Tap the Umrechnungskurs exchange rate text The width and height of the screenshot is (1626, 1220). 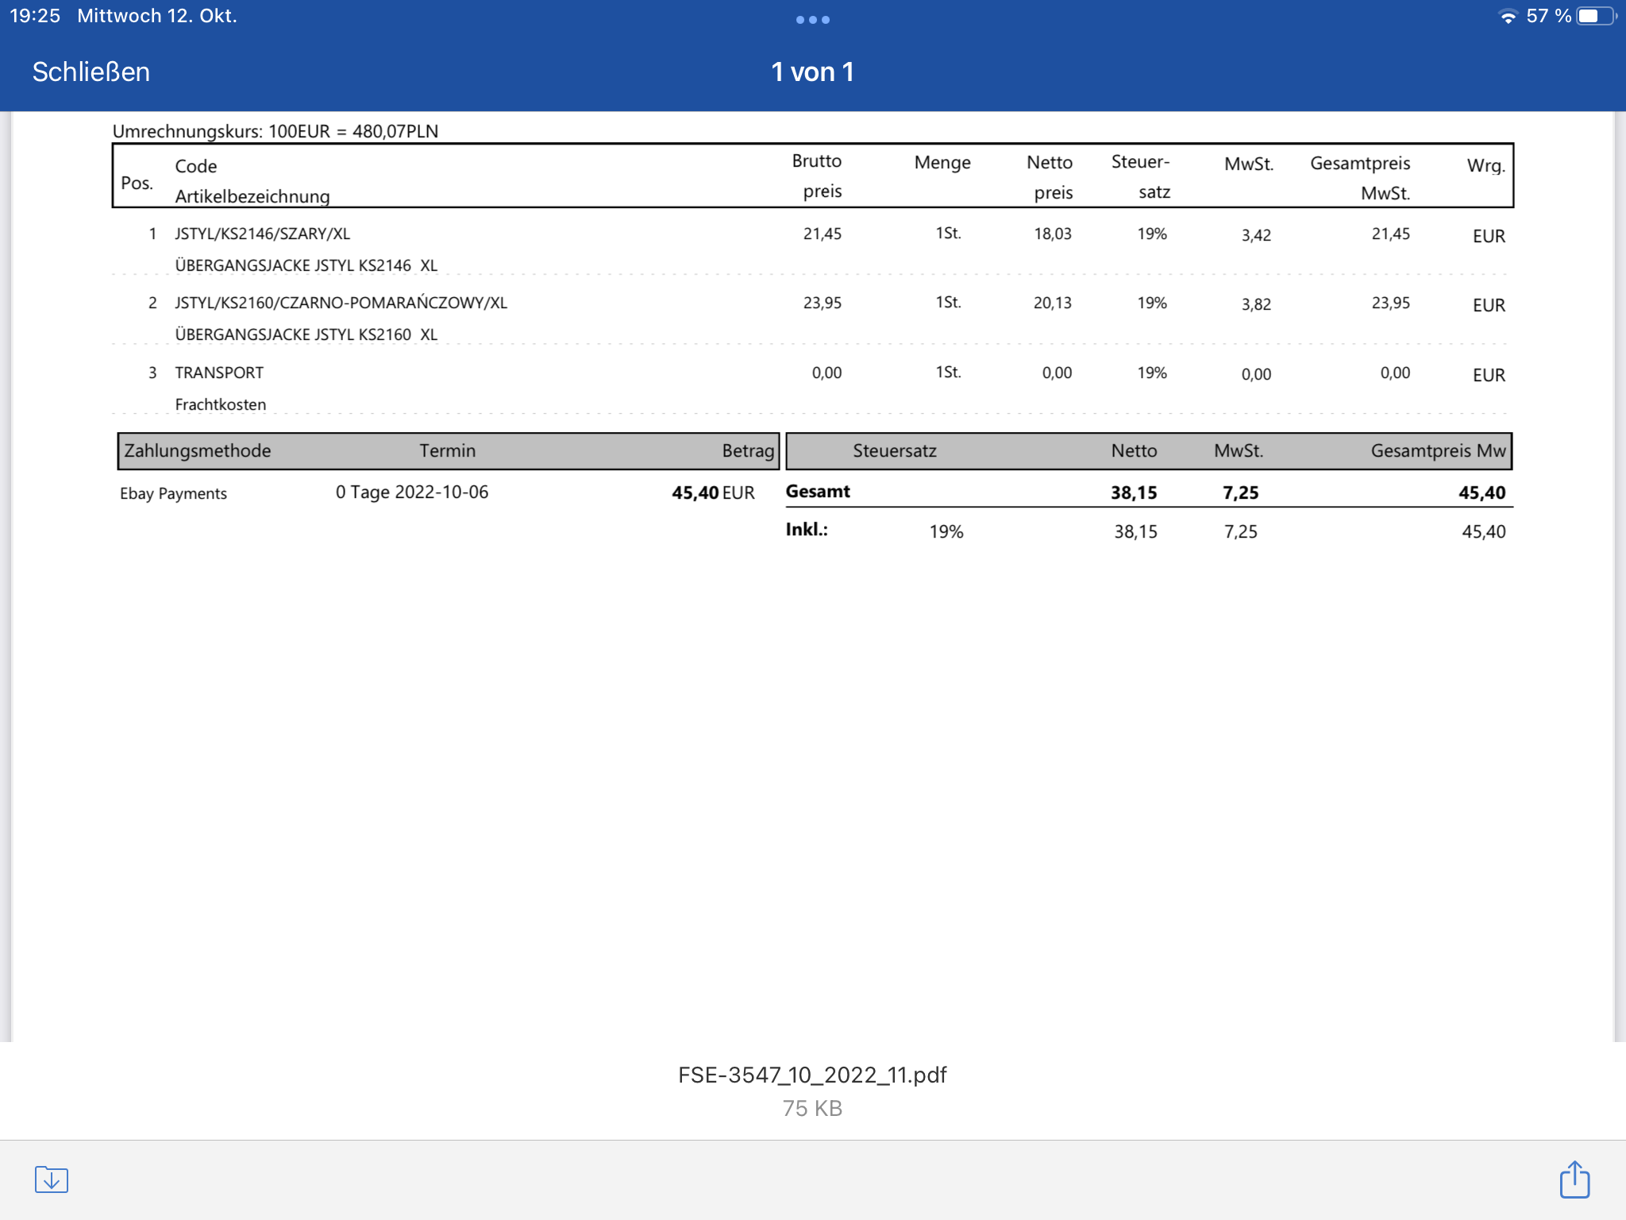tap(275, 131)
